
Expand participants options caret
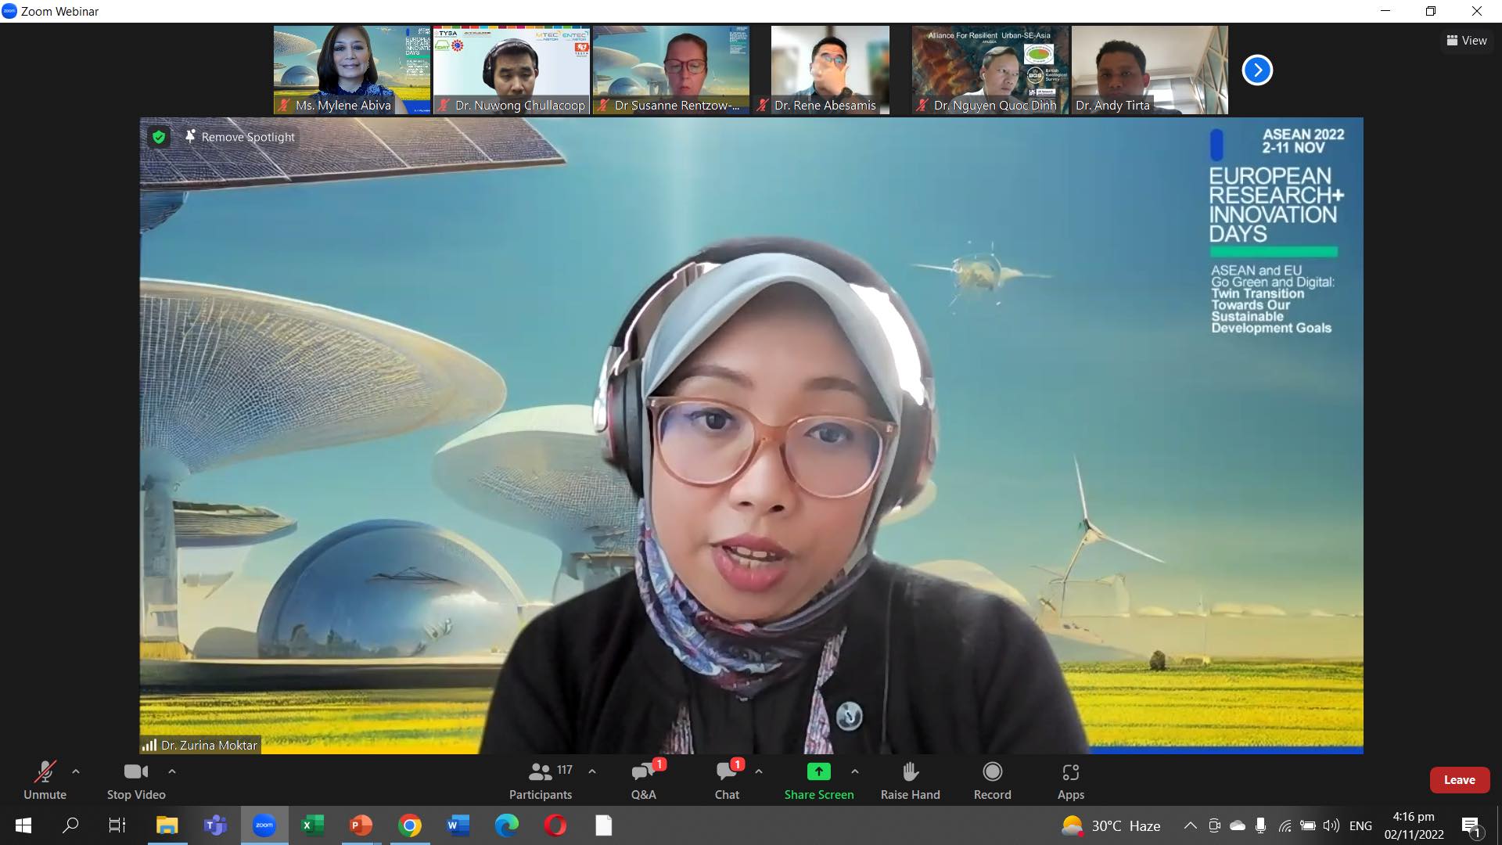(x=592, y=771)
